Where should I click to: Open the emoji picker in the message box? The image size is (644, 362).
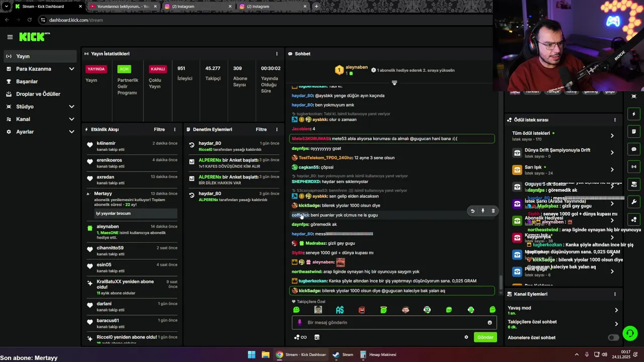pos(490,323)
